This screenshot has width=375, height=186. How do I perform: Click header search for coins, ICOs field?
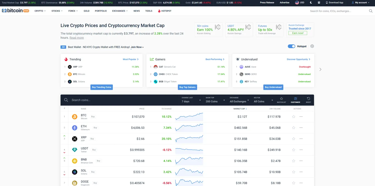(338, 11)
